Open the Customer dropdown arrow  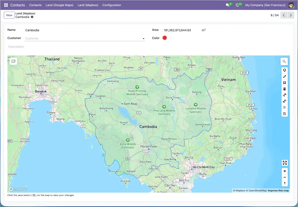tap(143, 39)
